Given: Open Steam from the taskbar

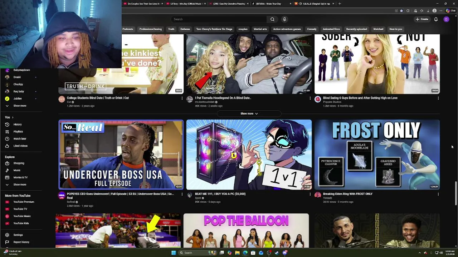Looking at the screenshot, I should (277, 253).
